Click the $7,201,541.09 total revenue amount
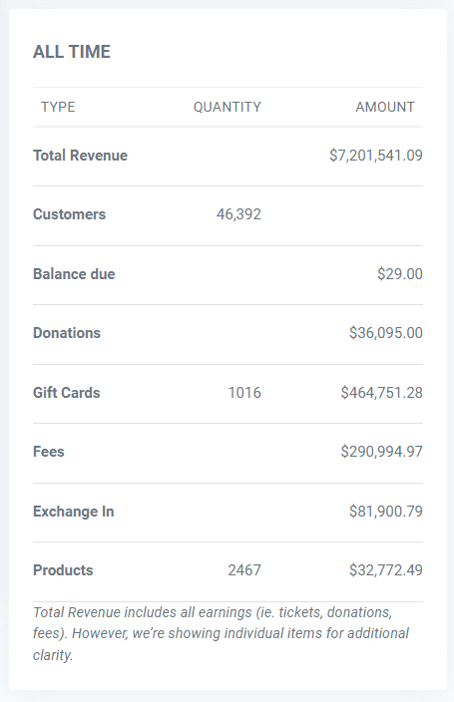Viewport: 454px width, 702px height. pyautogui.click(x=376, y=156)
